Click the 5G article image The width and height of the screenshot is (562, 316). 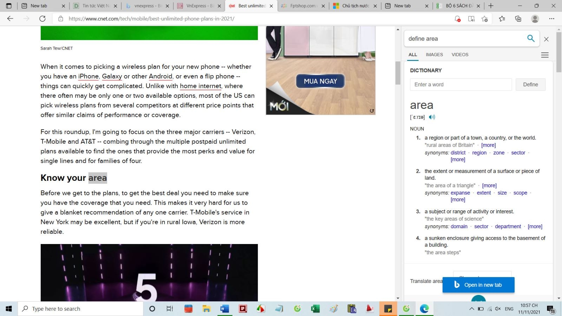click(149, 272)
